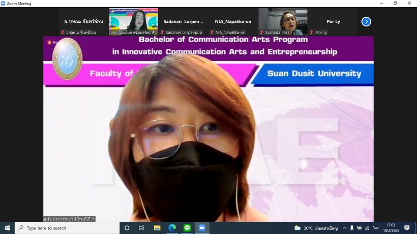Click the main speaker video

pos(208,129)
